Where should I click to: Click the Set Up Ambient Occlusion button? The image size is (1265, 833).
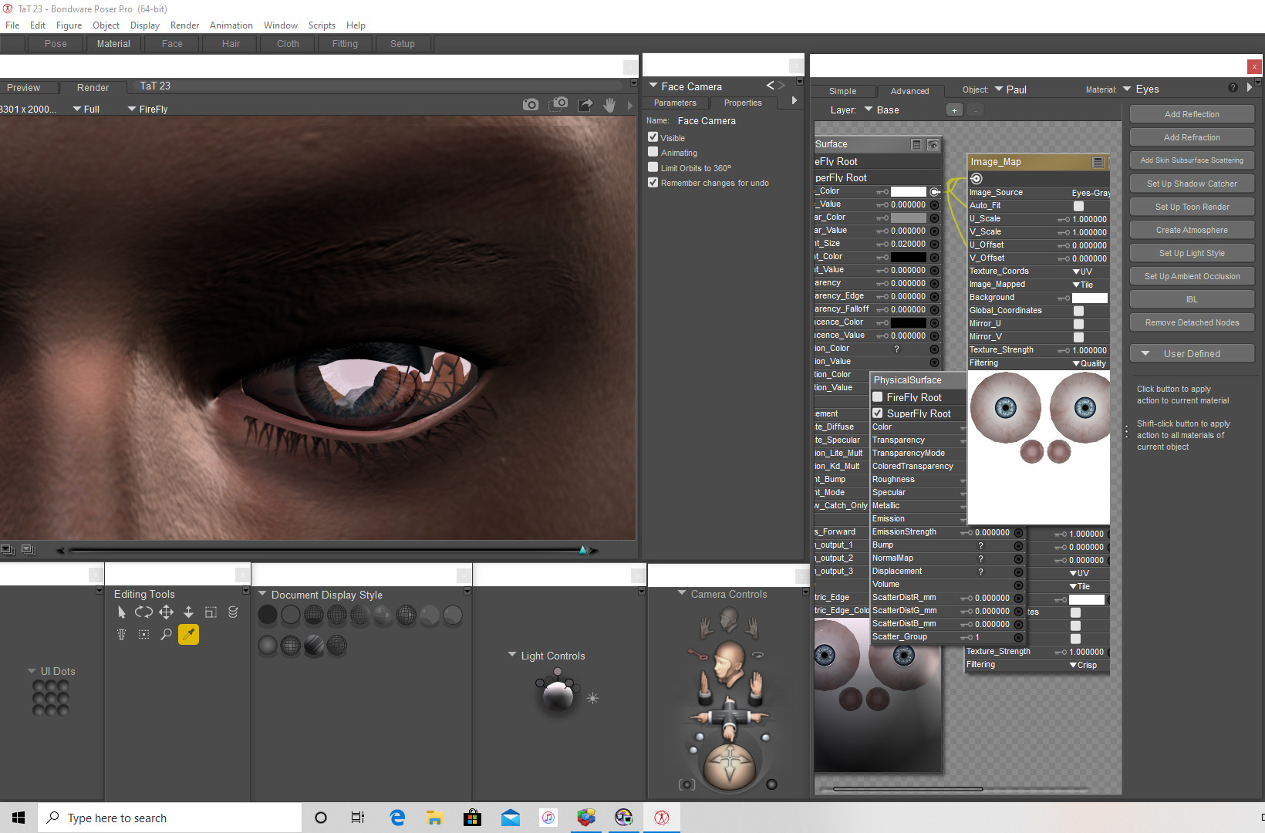coord(1192,276)
